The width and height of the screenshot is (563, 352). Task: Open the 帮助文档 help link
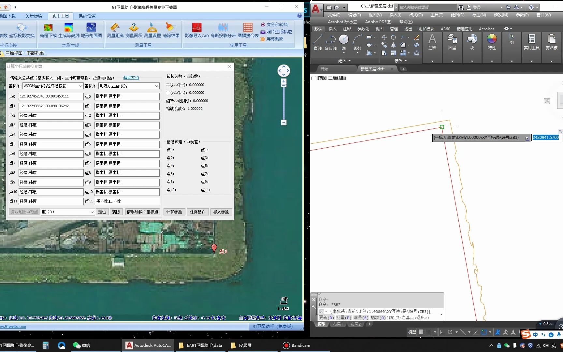[x=131, y=78]
